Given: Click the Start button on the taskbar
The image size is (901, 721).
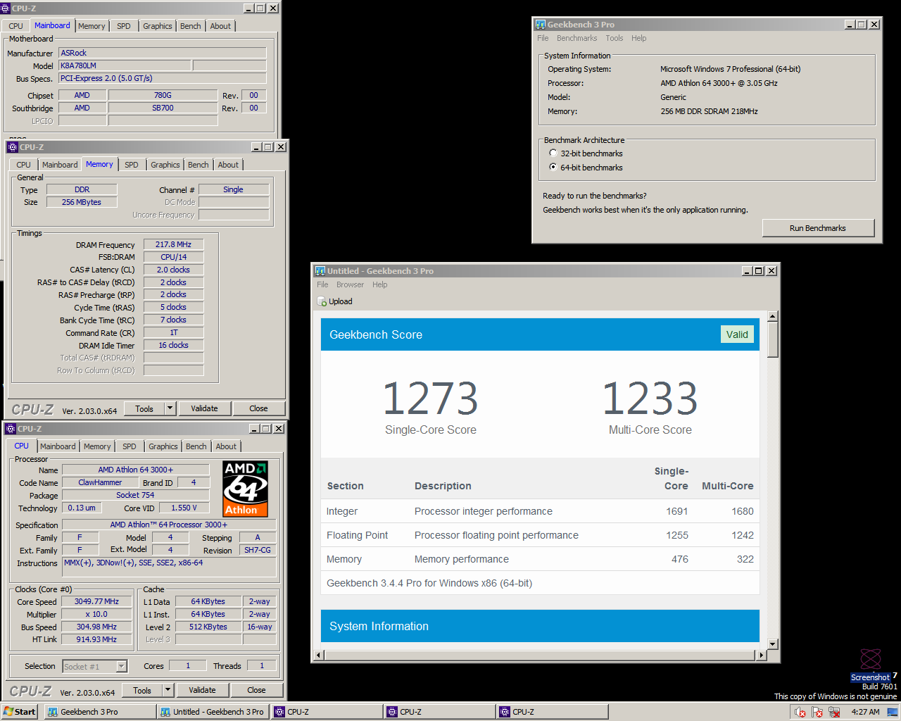Looking at the screenshot, I should 20,712.
